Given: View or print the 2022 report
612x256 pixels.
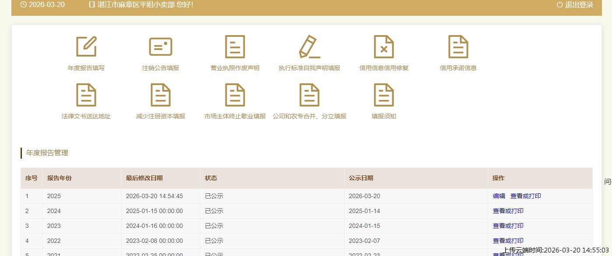Looking at the screenshot, I should click(x=508, y=241).
